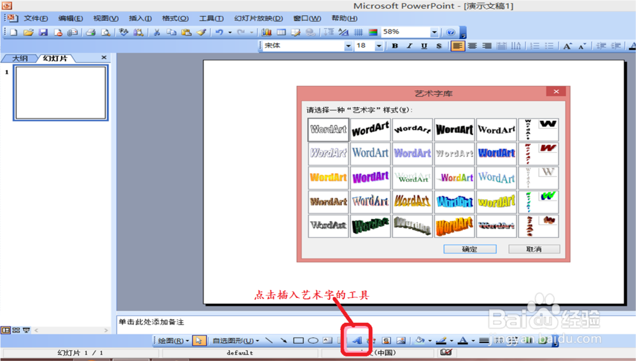Switch to slide sorter view button
Screen dimensions: 636x361
coord(17,330)
